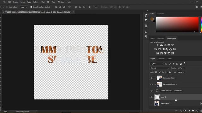Viewport: 202px width, 113px height.
Task: Open the Actions play panel icon
Action: pos(146,20)
